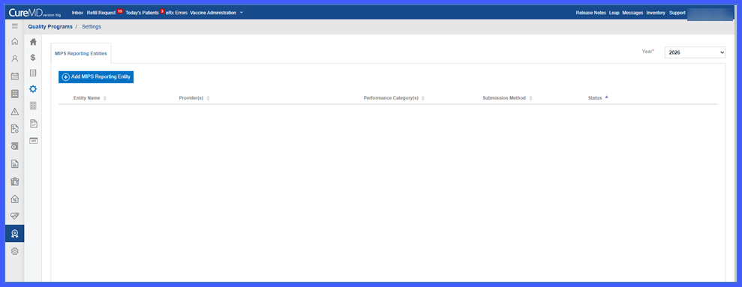Open the reports chart document icon in main sidebar
The height and width of the screenshot is (287, 742).
click(15, 164)
